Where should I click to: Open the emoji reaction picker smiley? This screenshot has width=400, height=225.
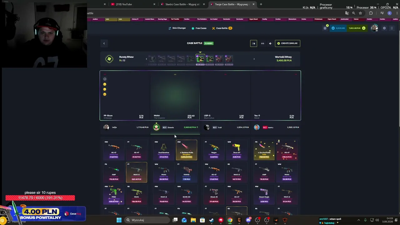pos(105,79)
